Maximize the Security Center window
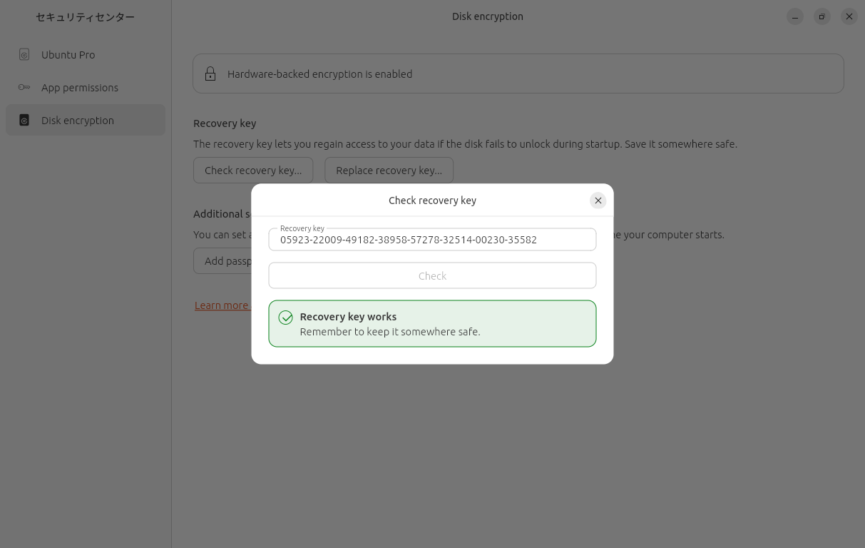865x548 pixels. pyautogui.click(x=822, y=16)
